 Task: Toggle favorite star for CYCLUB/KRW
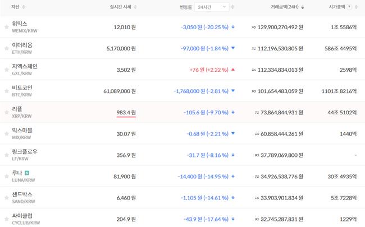click(x=7, y=219)
